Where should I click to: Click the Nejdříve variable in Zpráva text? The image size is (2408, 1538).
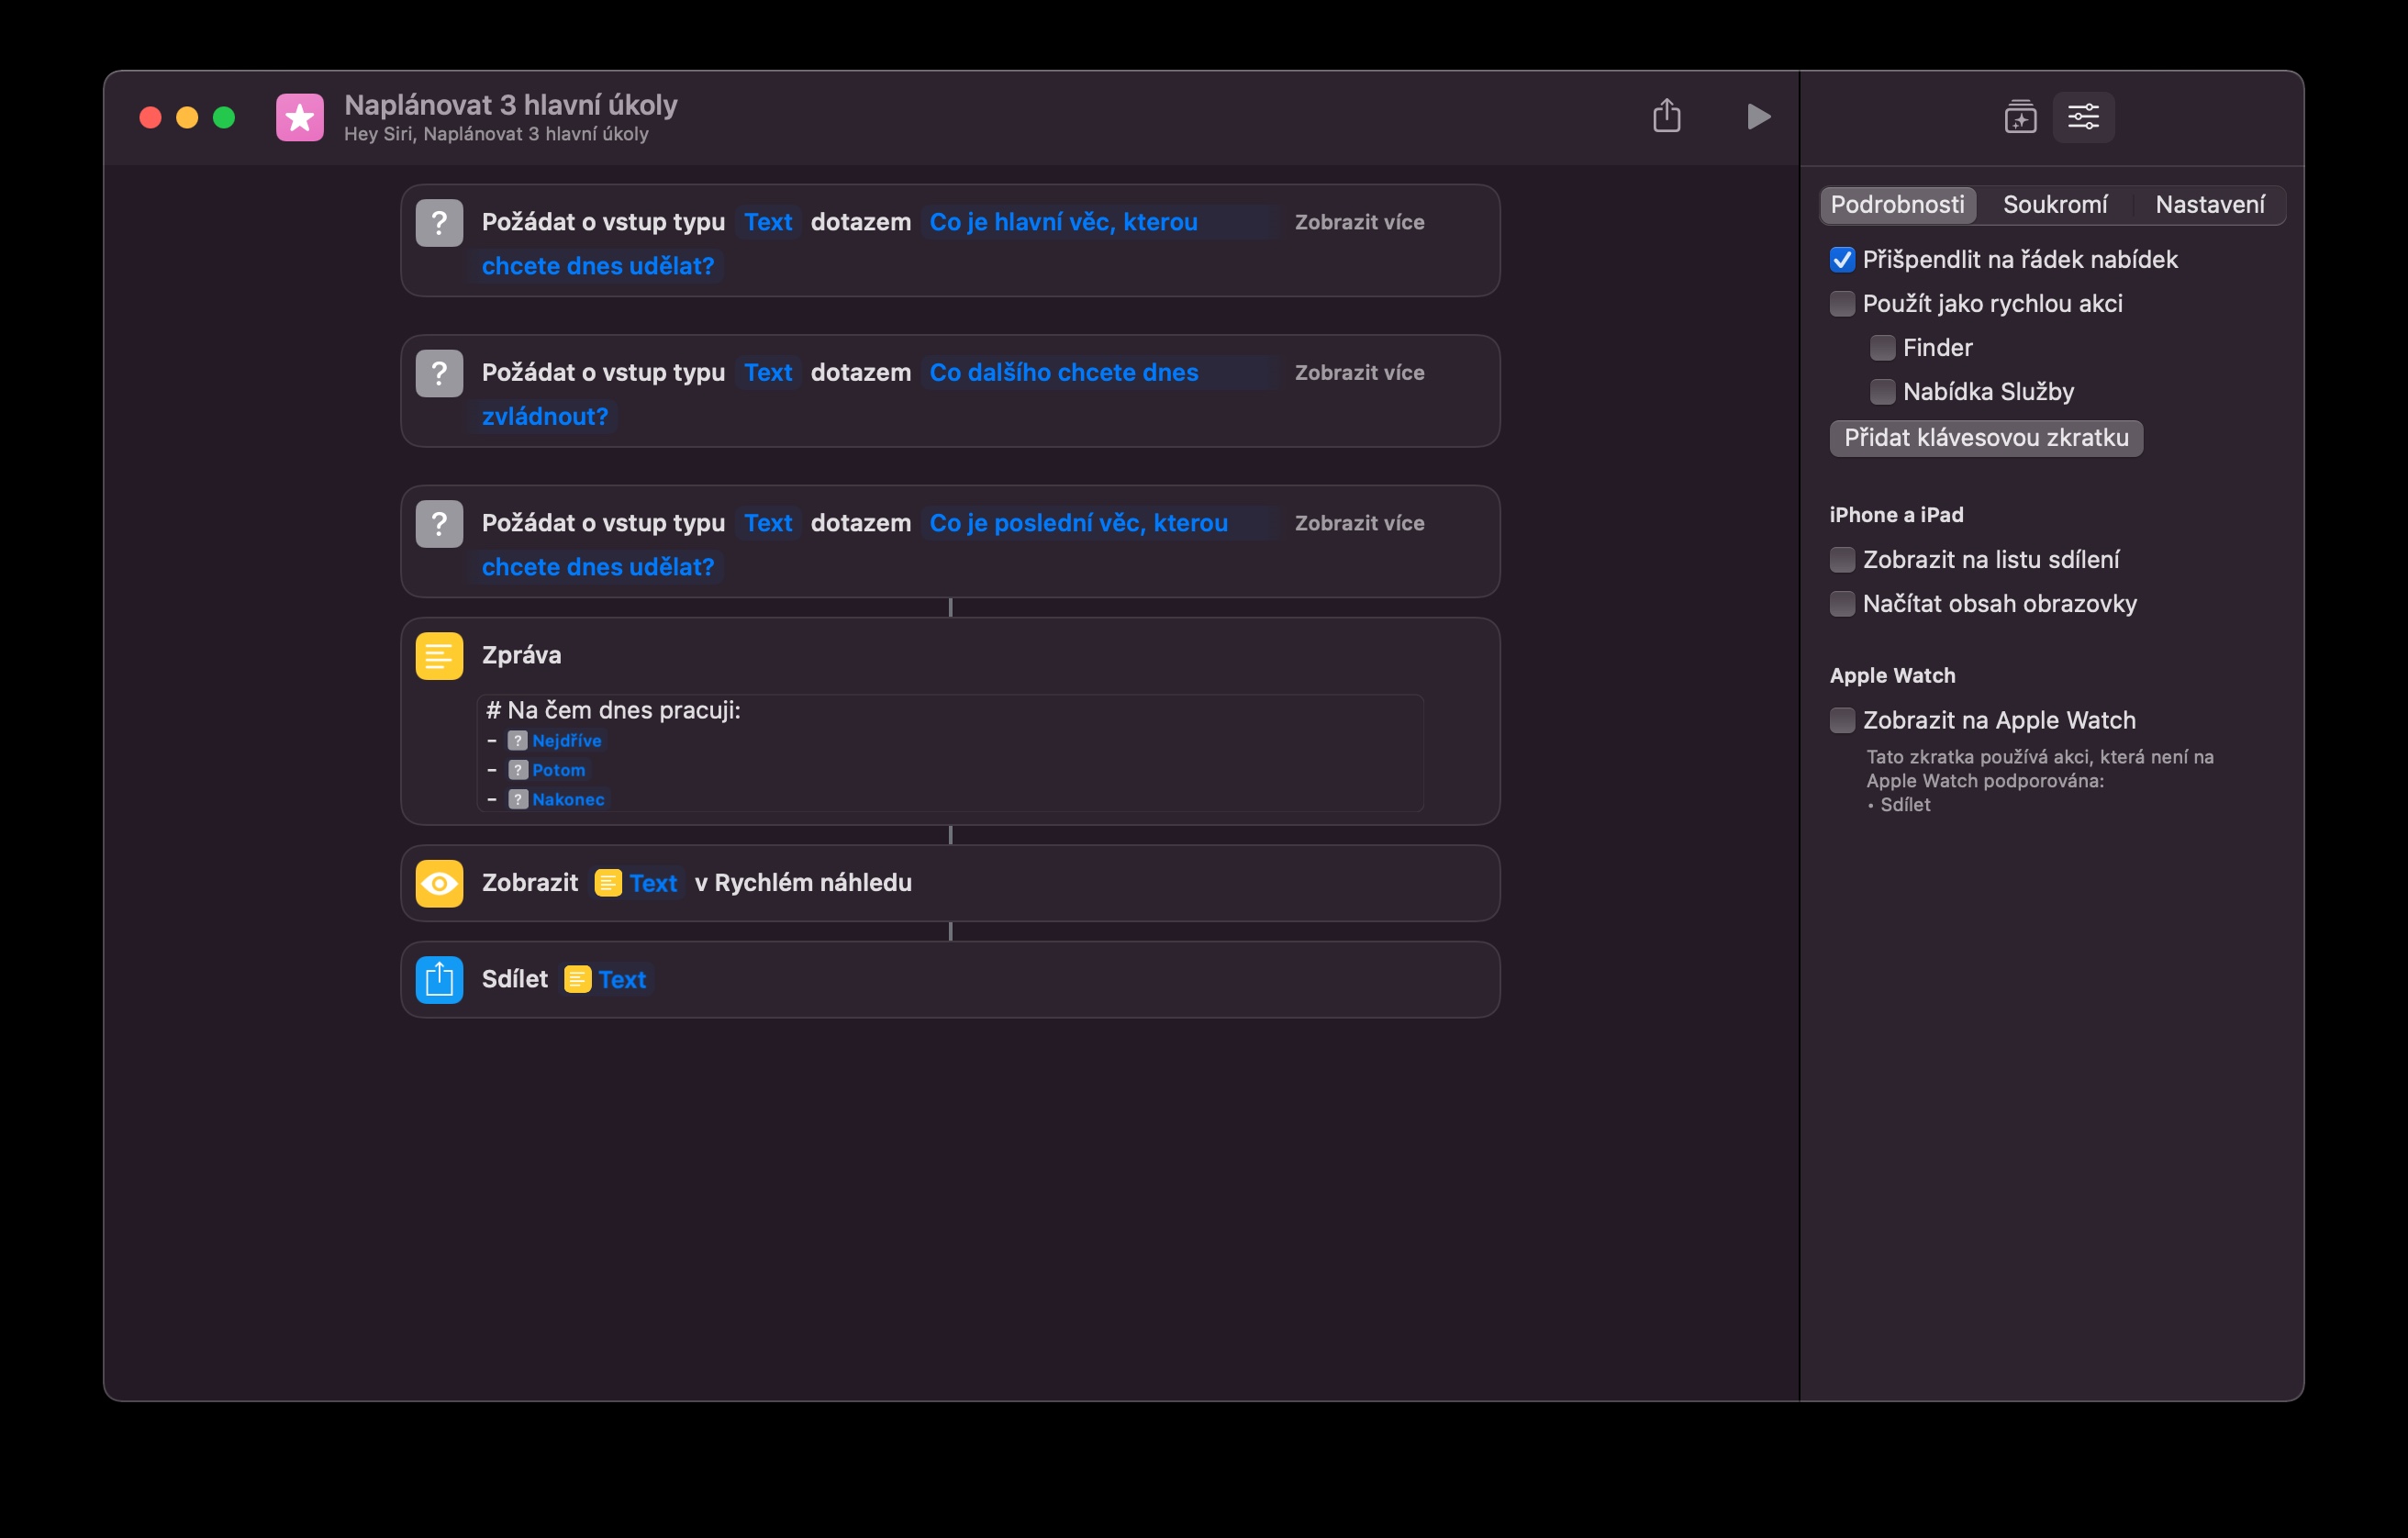pos(565,741)
